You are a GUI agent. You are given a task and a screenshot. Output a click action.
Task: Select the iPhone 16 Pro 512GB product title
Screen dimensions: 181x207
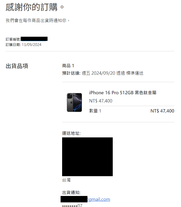[123, 93]
